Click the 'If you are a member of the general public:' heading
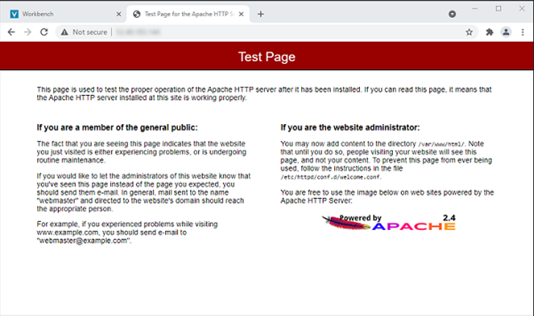This screenshot has height=316, width=534. 117,127
